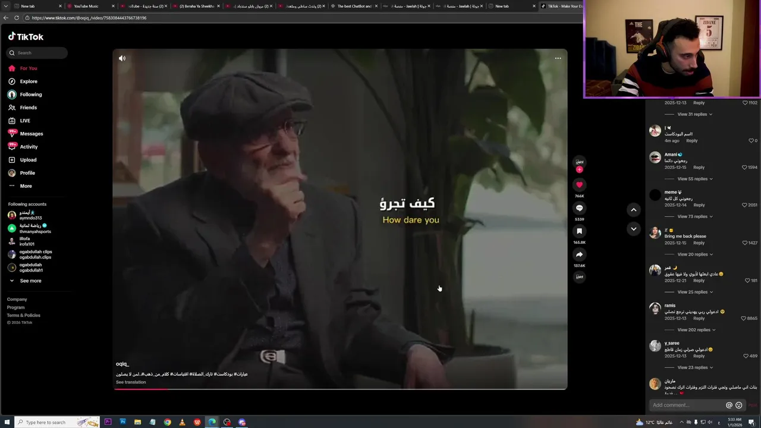761x428 pixels.
Task: Go to the Following feed
Action: pos(30,95)
